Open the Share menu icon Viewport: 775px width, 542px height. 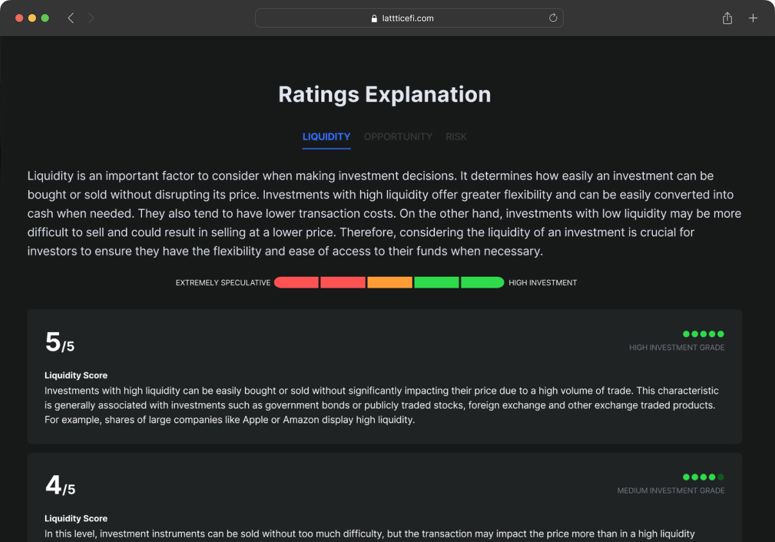(x=727, y=18)
